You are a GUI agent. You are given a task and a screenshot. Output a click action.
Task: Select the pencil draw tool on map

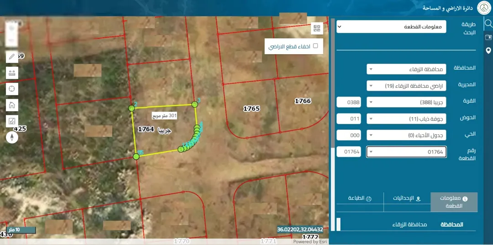coord(12,57)
